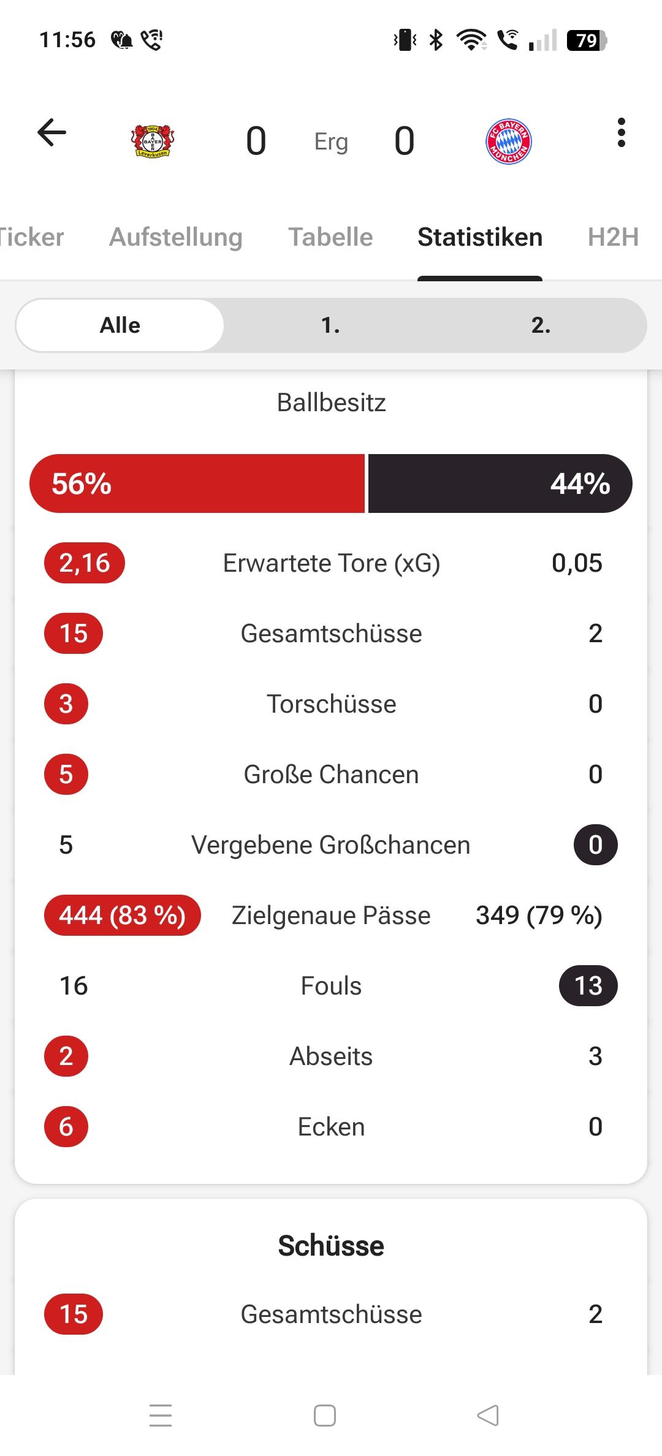Open the Tabelle tab
The height and width of the screenshot is (1456, 662).
click(330, 237)
